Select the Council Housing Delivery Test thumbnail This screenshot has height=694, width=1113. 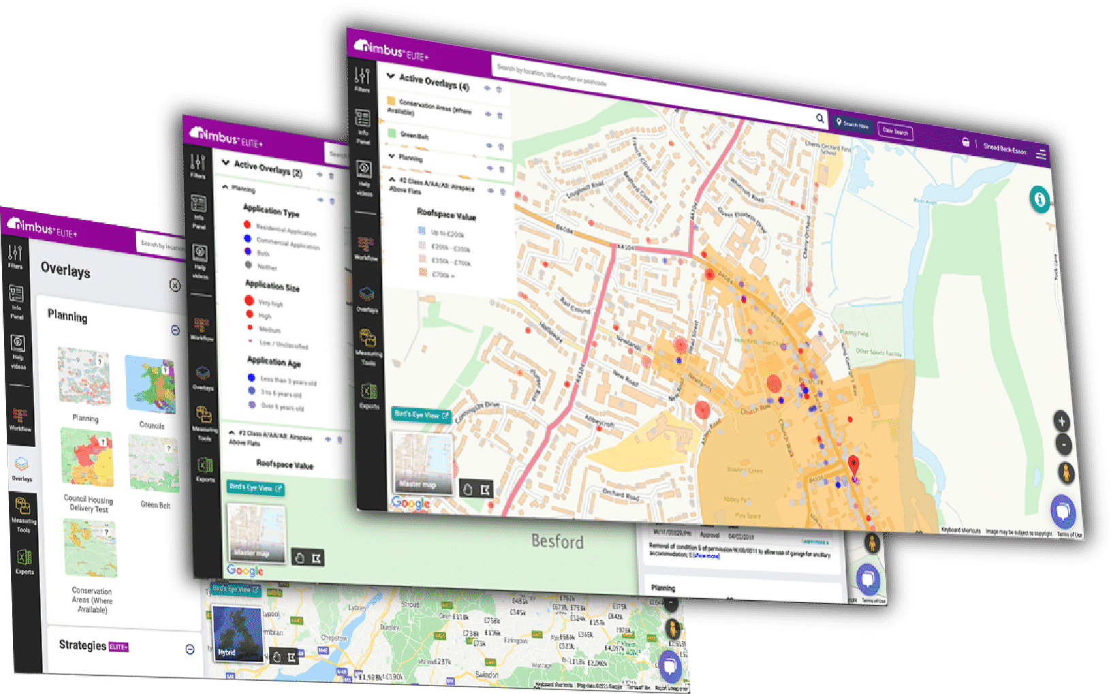pos(87,458)
